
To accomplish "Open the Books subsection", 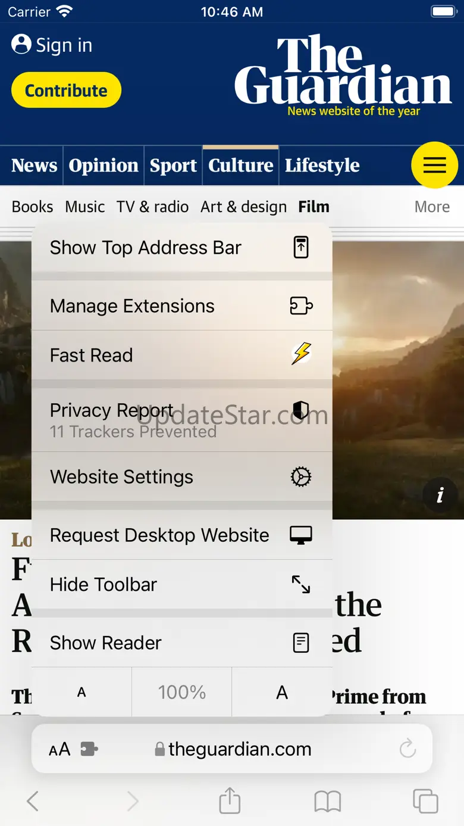I will pos(32,207).
